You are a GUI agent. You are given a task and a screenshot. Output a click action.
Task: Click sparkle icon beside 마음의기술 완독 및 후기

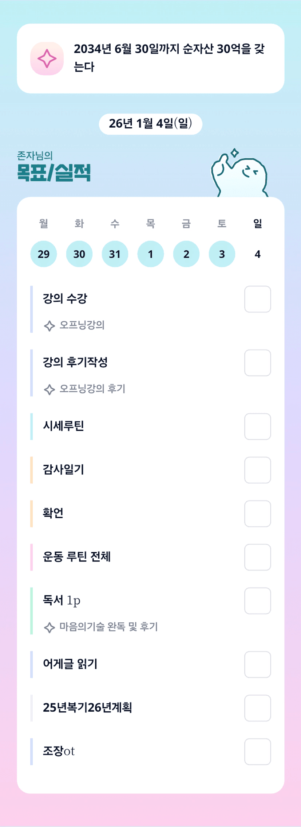tap(49, 627)
